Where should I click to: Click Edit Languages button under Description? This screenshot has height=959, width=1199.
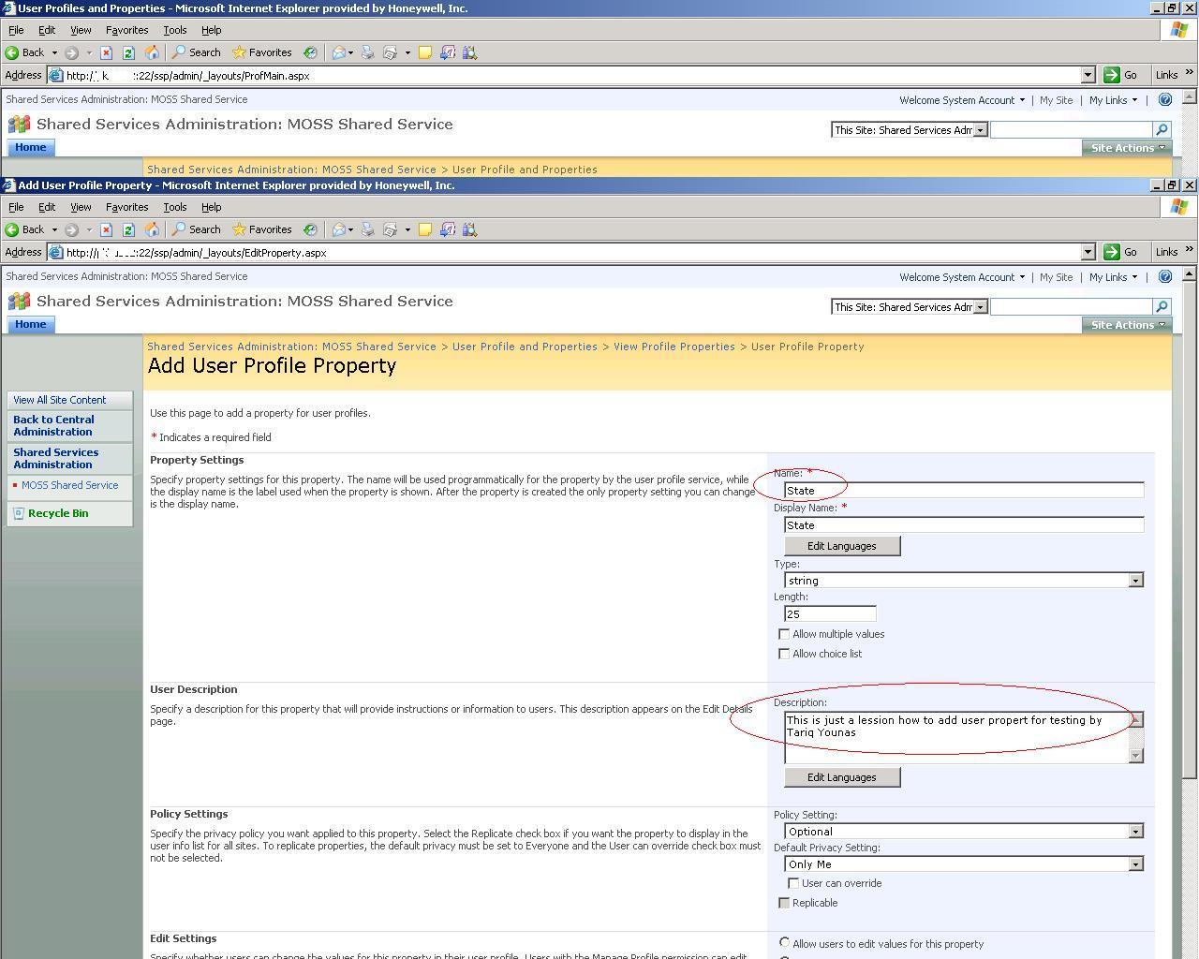pos(842,777)
